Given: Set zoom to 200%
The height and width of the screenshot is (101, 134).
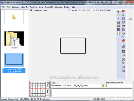Looking at the screenshot, I should coord(89,10).
